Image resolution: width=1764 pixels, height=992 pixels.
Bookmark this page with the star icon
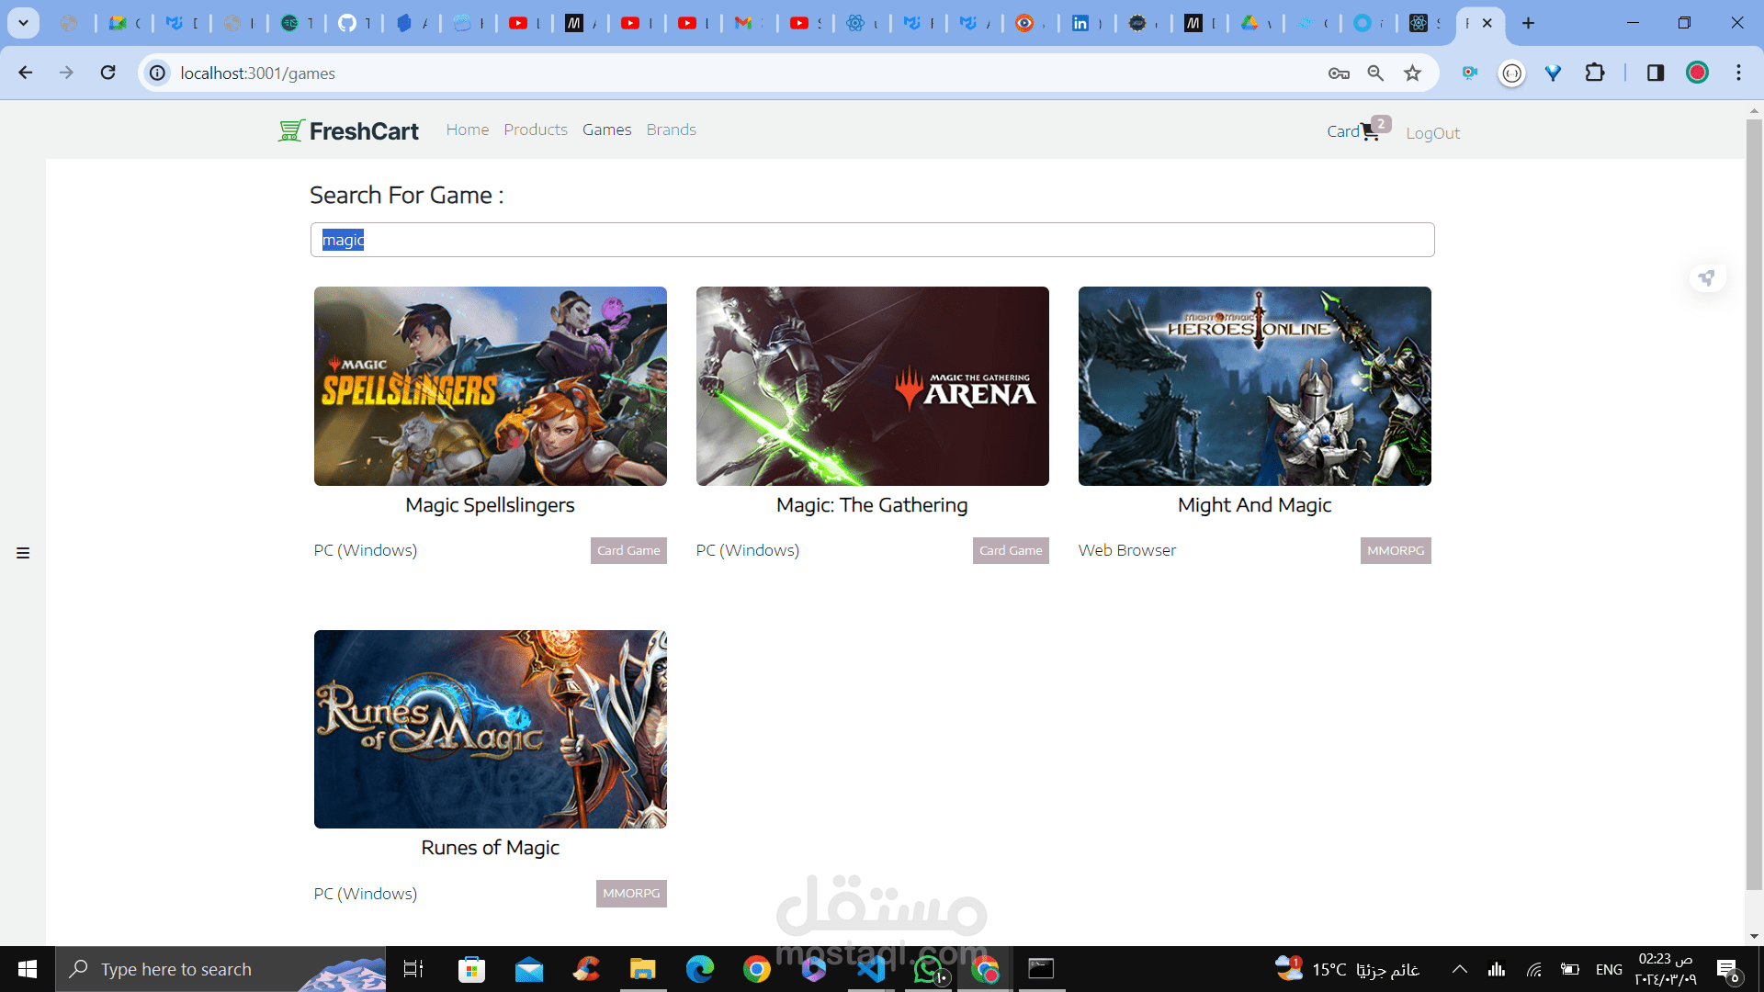[1412, 73]
